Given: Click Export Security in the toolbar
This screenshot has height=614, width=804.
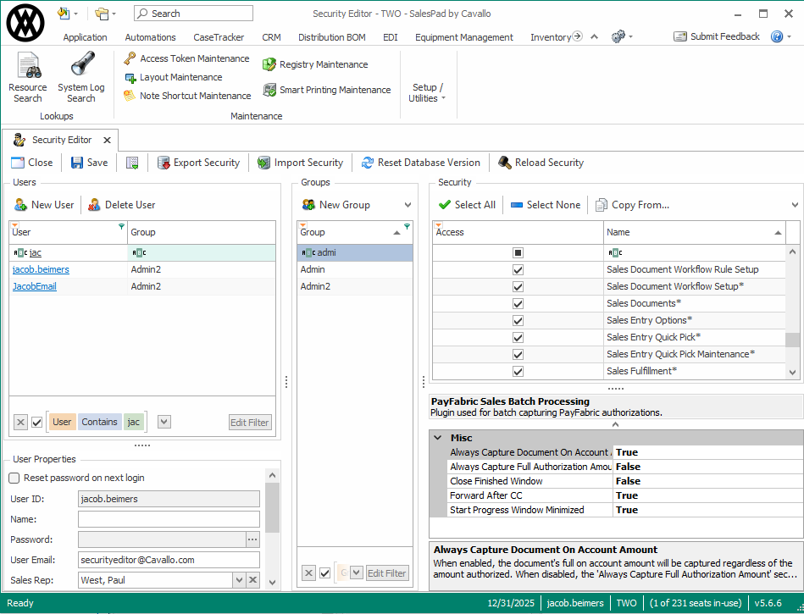Looking at the screenshot, I should (x=198, y=163).
